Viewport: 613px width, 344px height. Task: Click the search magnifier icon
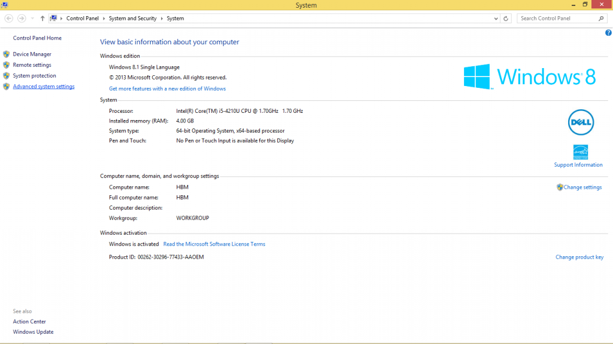601,19
